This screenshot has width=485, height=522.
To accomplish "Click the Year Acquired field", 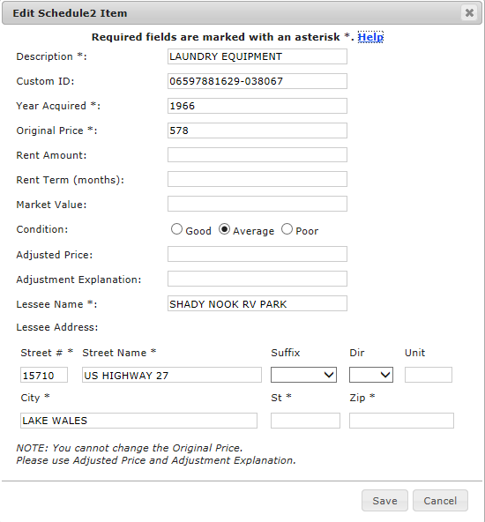I will point(257,106).
